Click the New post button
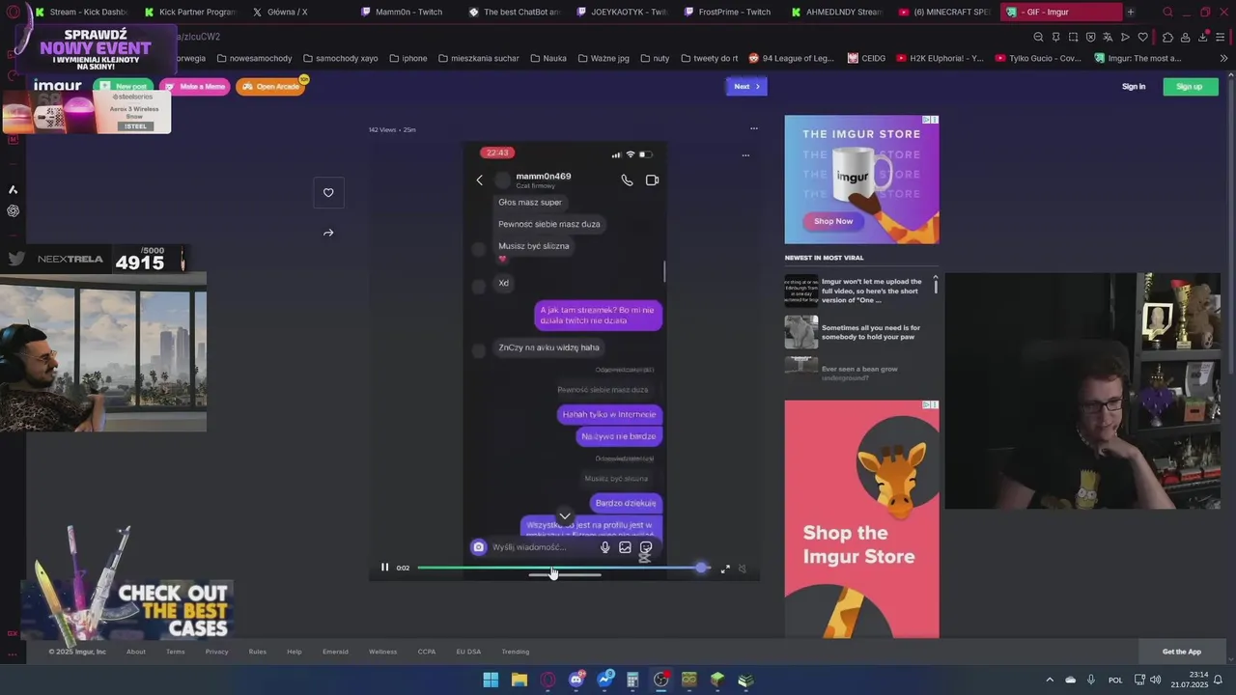The height and width of the screenshot is (695, 1236). pyautogui.click(x=125, y=87)
